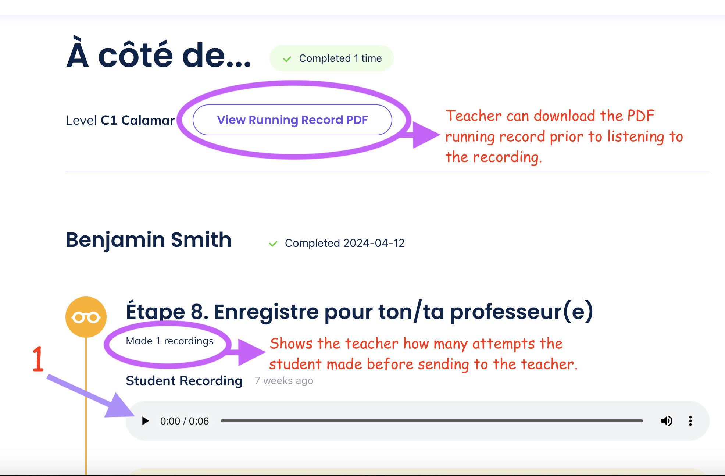Click the Completed 2024-04-12 status text
This screenshot has height=476, width=725.
click(x=344, y=243)
